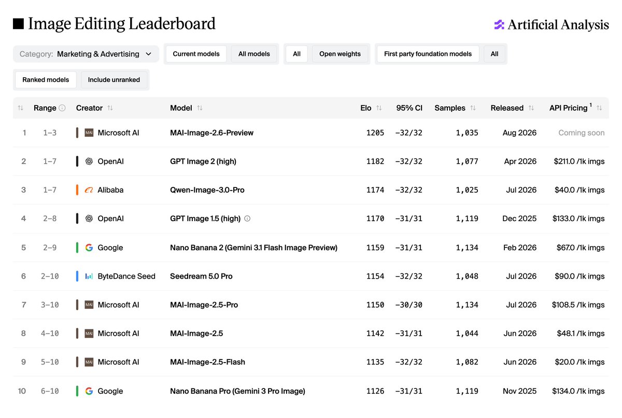Click Google logo in Nano Banana 2 row

pyautogui.click(x=89, y=248)
